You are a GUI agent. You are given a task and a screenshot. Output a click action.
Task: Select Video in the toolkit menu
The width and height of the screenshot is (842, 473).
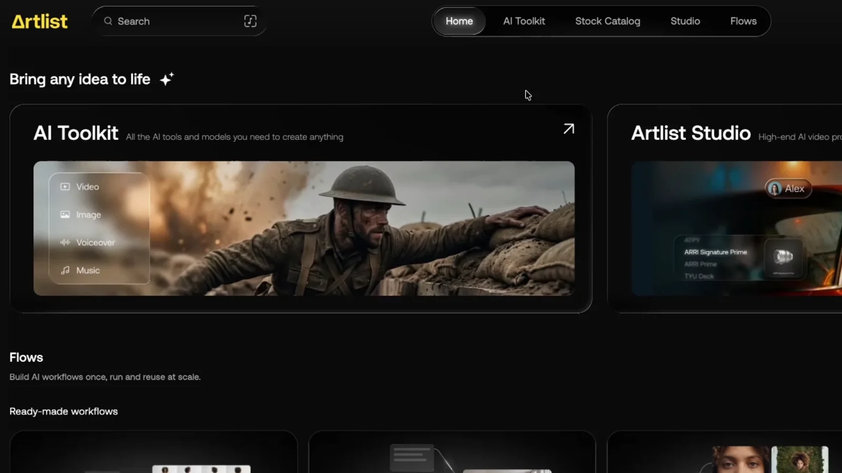(87, 187)
